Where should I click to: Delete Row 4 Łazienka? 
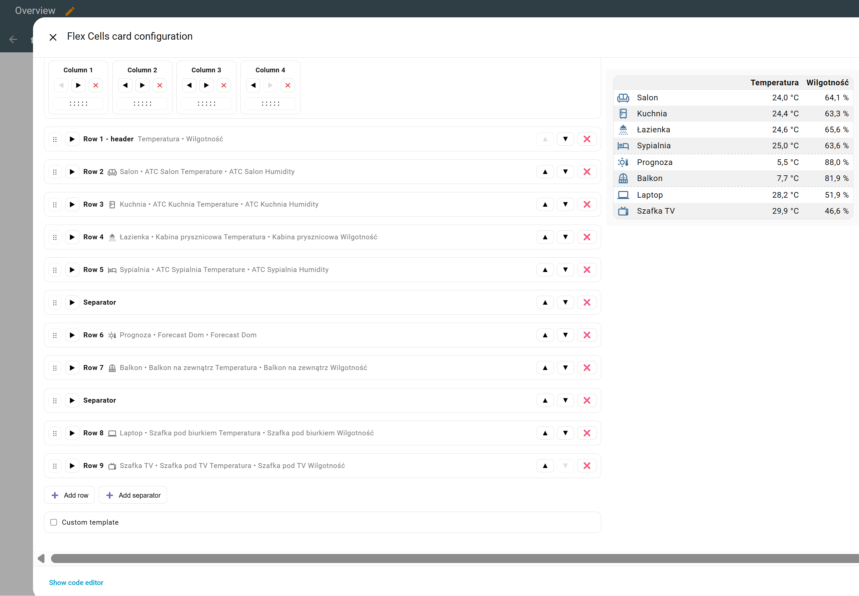coord(586,237)
